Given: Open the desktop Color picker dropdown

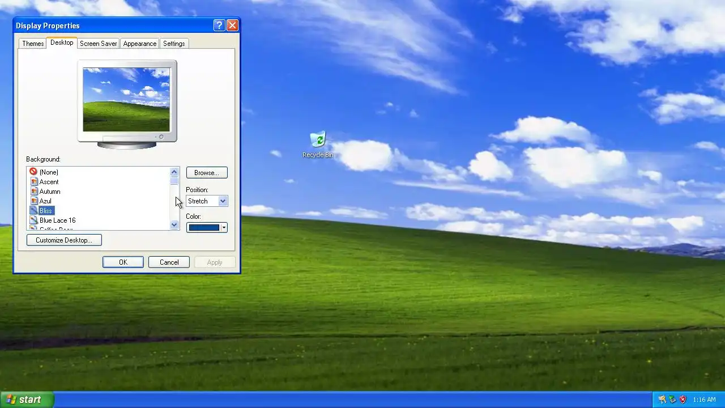Looking at the screenshot, I should (x=207, y=227).
